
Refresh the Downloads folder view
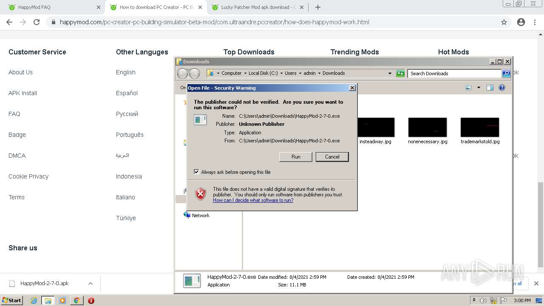[400, 74]
